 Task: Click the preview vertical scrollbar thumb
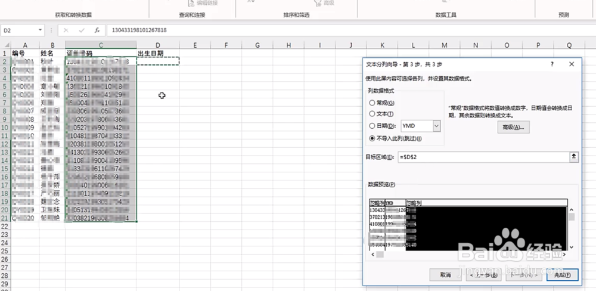click(x=572, y=217)
